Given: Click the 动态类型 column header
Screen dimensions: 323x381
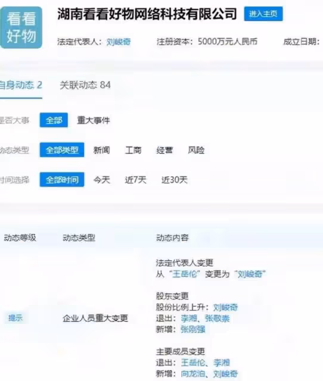Looking at the screenshot, I should [x=79, y=238].
